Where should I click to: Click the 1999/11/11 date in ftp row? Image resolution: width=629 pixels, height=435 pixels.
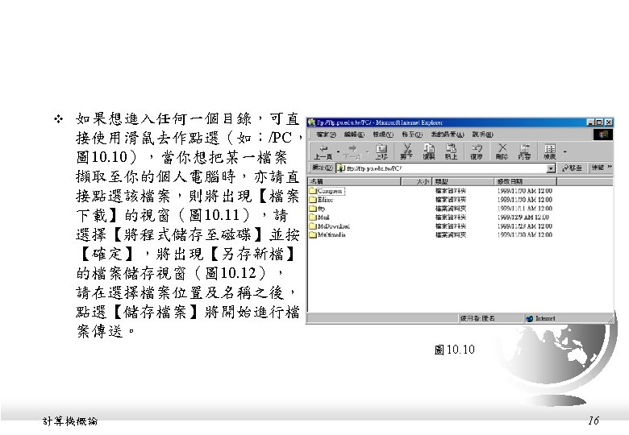pos(524,209)
